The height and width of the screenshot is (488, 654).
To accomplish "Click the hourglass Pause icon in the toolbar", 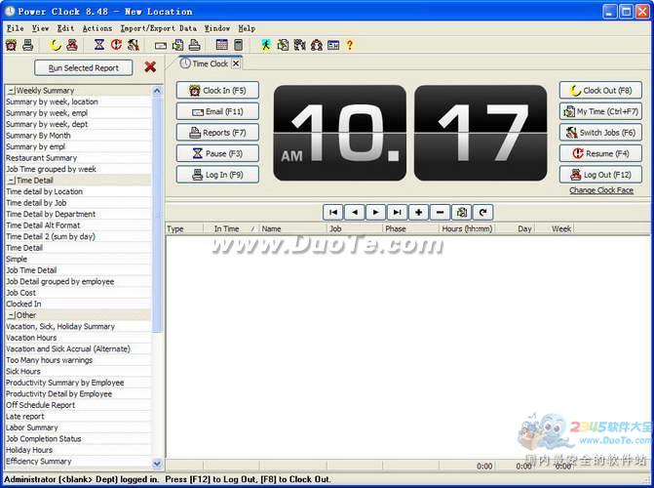I will (99, 45).
